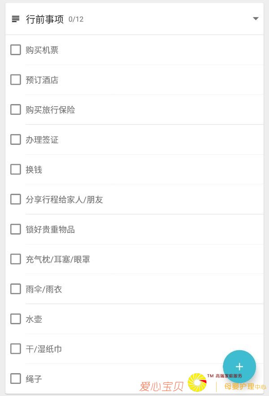Tick the 换钱 checkbox
The height and width of the screenshot is (396, 269).
click(x=15, y=169)
